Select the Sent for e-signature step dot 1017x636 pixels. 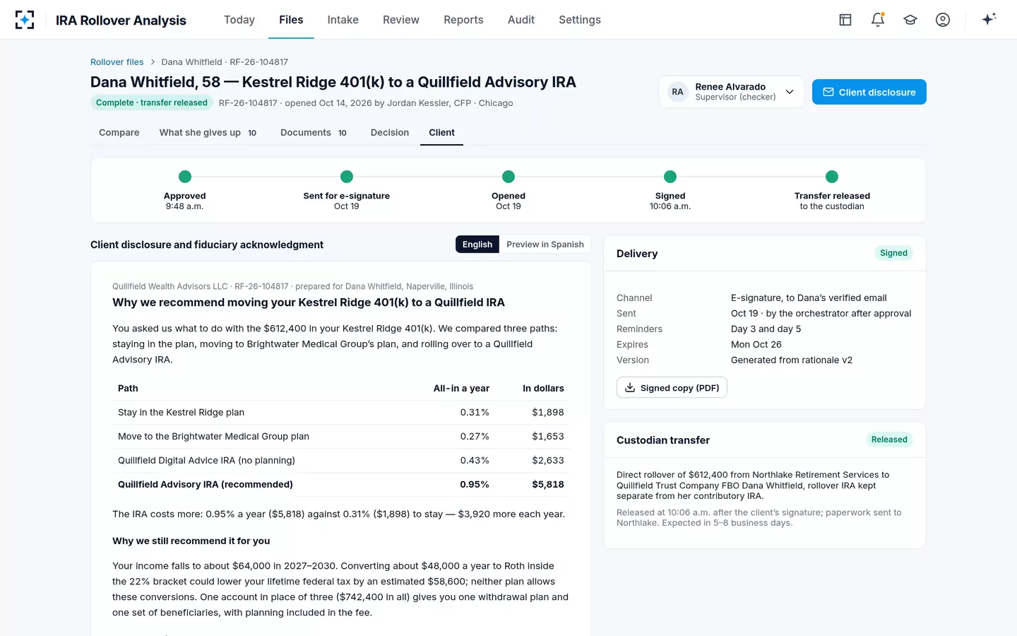coord(347,177)
